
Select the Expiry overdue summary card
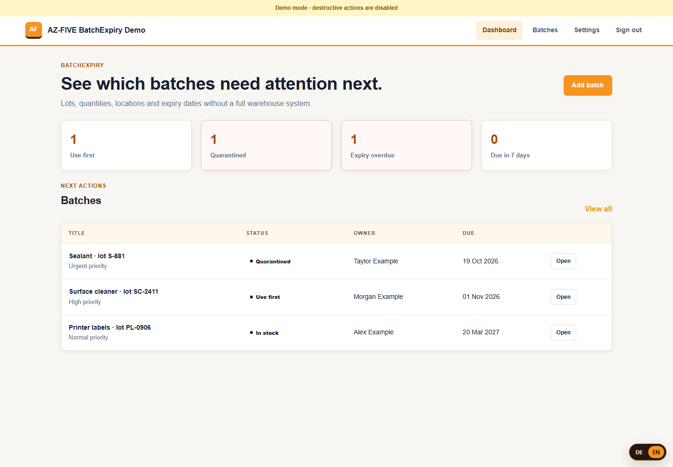pos(407,145)
